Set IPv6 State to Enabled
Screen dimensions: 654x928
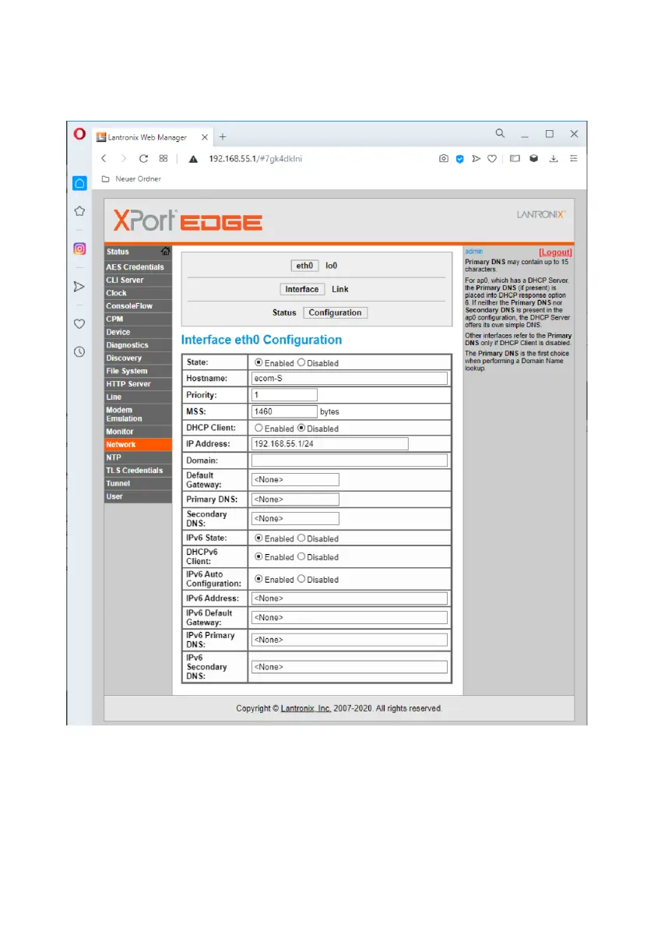point(258,538)
